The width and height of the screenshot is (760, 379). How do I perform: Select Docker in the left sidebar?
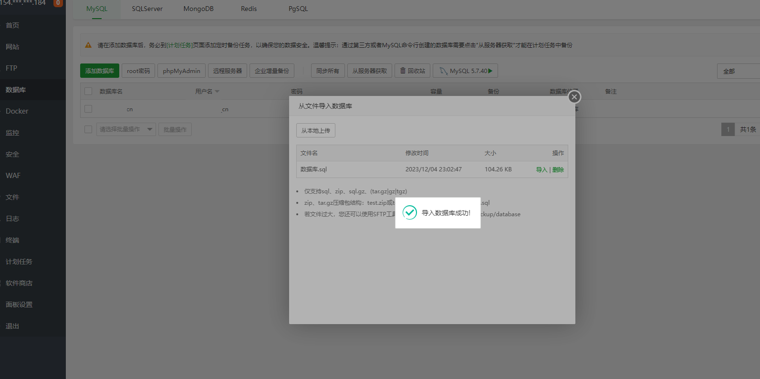[17, 111]
